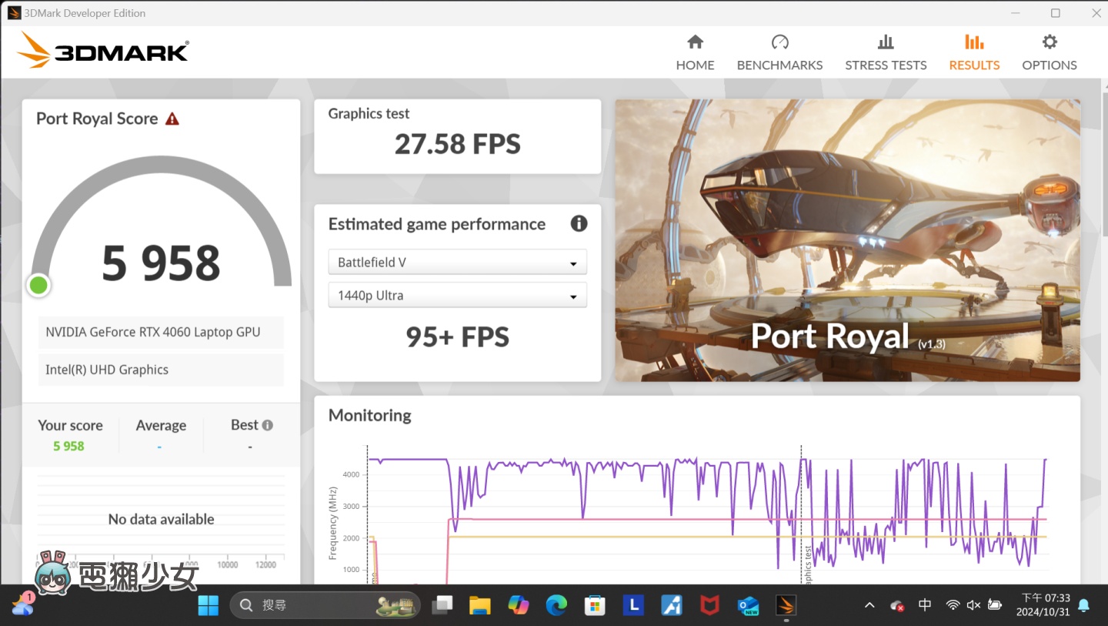Click the 27.58 FPS graphics test result

[458, 144]
